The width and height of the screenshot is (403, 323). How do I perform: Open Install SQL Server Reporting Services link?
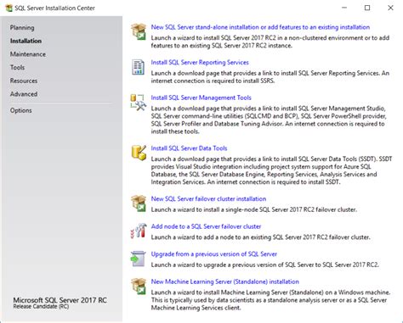pyautogui.click(x=200, y=62)
